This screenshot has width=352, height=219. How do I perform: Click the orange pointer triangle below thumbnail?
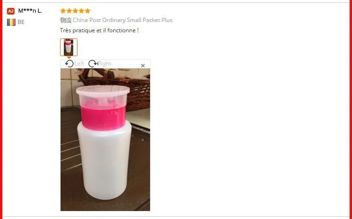point(69,58)
